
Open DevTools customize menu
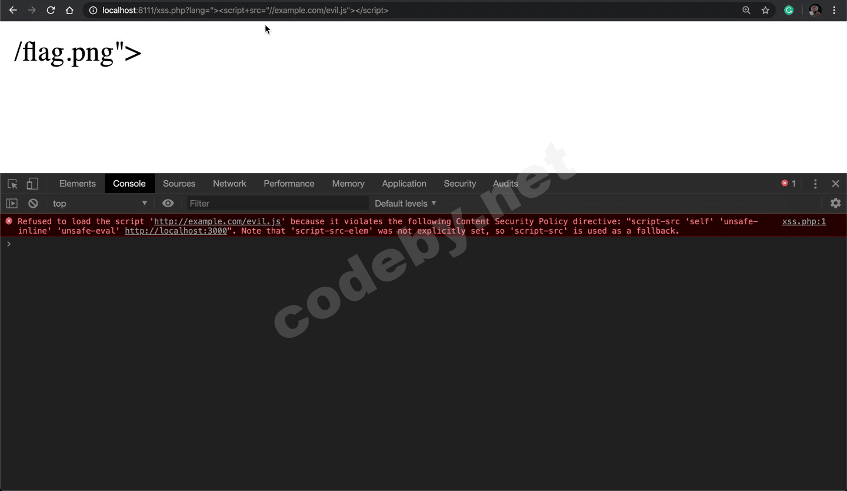815,184
